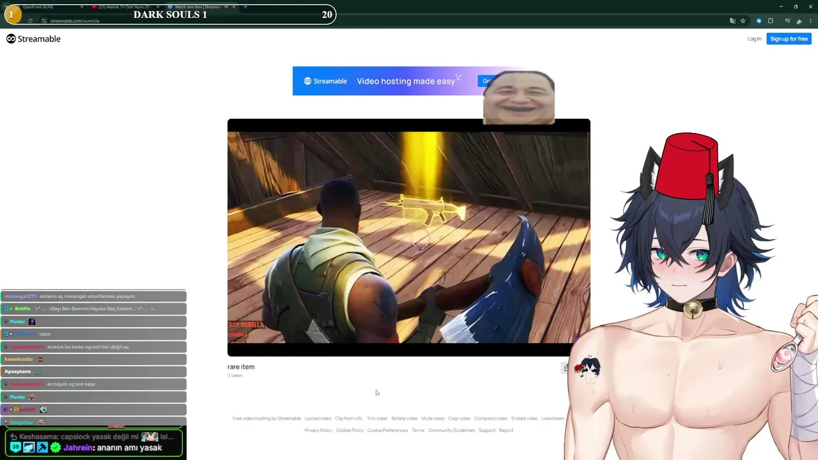This screenshot has width=818, height=460.
Task: Open the Compress video footer link
Action: tap(491, 418)
